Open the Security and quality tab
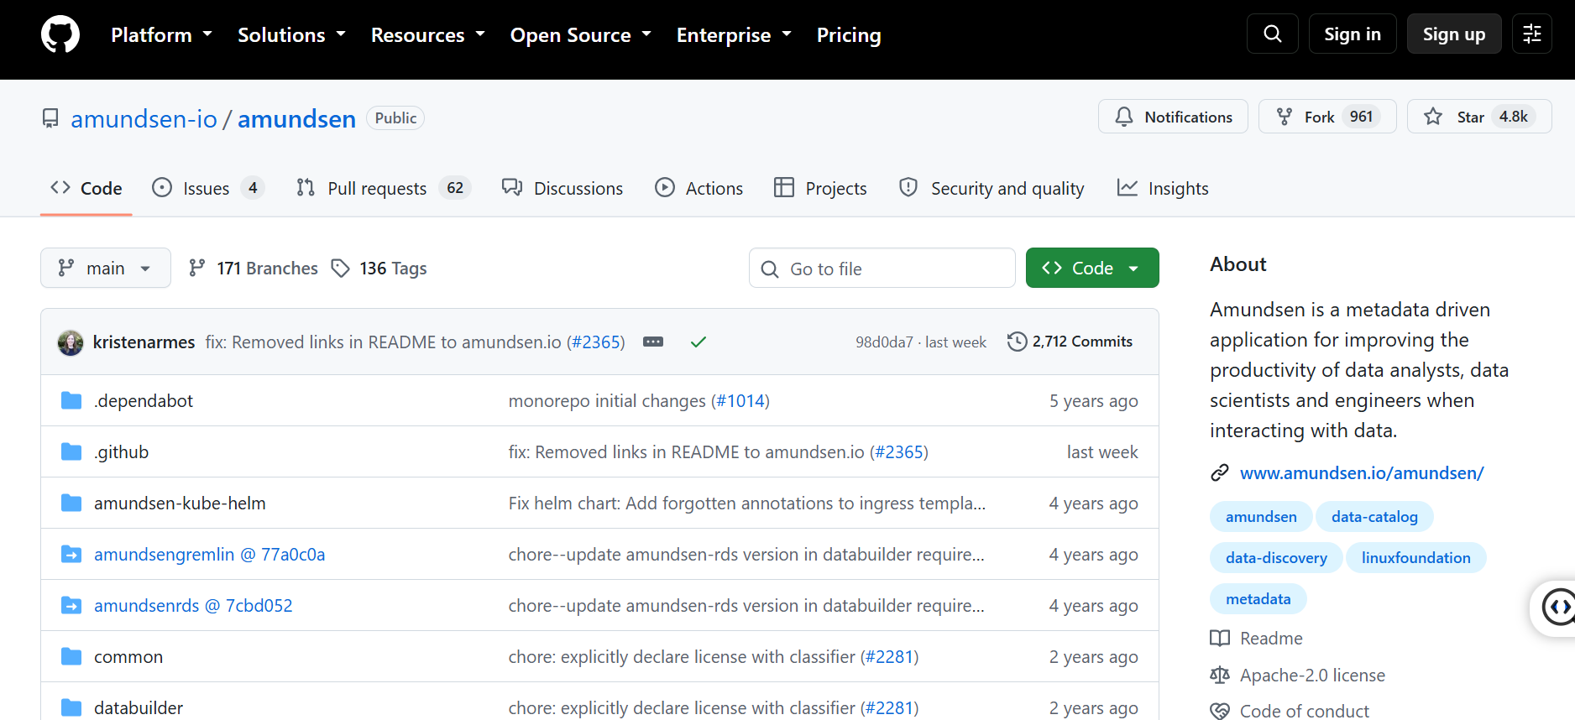Screen dimensions: 1575x720 (992, 188)
